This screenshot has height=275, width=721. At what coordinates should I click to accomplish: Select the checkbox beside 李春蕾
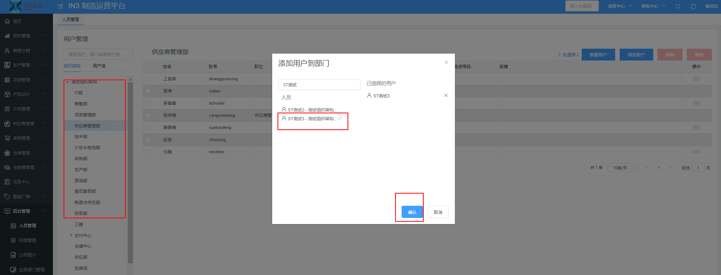(x=148, y=103)
